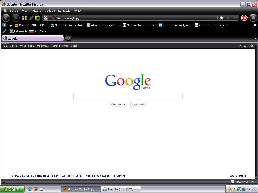258x193 pixels.
Task: Open the Wiadomości link
Action: [43, 46]
